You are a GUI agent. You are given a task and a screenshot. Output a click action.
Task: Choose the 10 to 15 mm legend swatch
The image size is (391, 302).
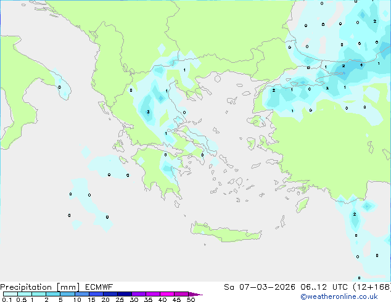coord(81,294)
